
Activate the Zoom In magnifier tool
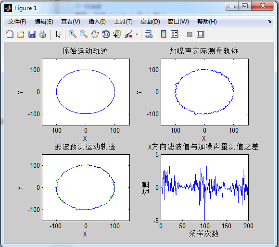[73, 34]
